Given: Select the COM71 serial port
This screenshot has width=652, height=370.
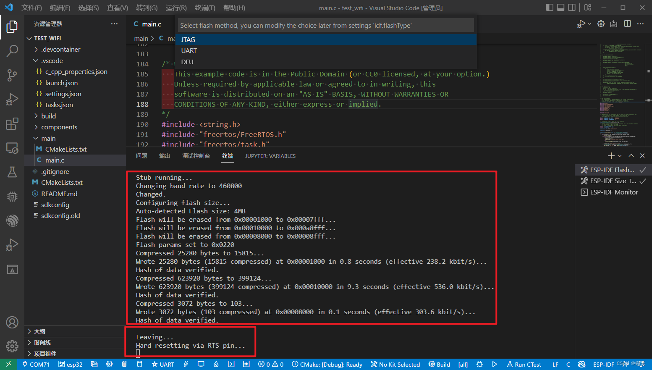Looking at the screenshot, I should tap(36, 364).
